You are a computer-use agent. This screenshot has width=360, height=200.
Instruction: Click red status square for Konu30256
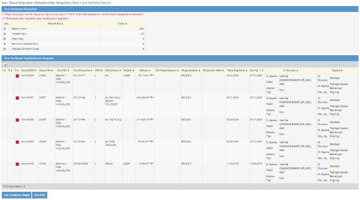(x=17, y=76)
